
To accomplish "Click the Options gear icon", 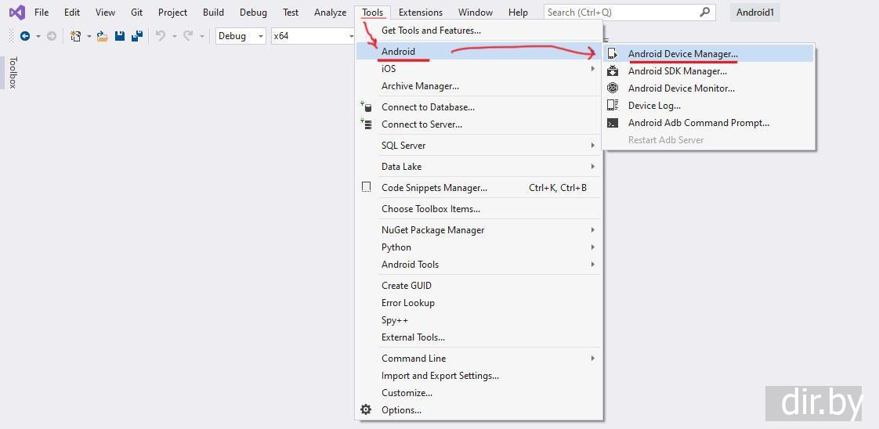I will pyautogui.click(x=366, y=410).
